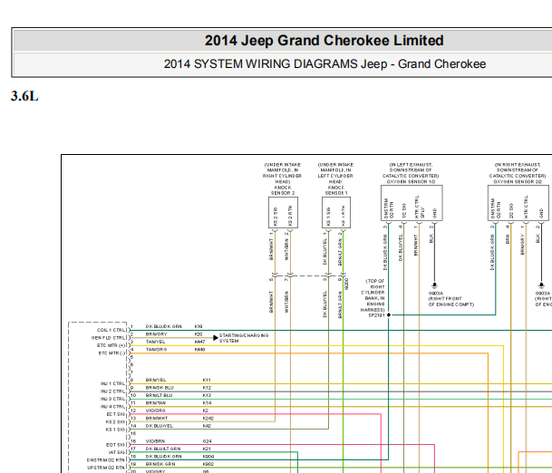Click the 'INJ 3 CTRL' pin label

pos(112,399)
